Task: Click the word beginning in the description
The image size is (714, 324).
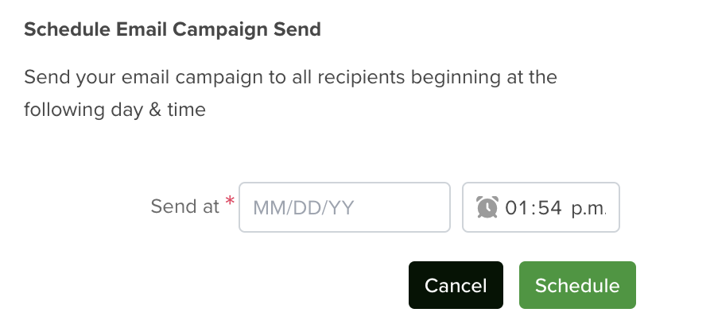Action: 456,77
